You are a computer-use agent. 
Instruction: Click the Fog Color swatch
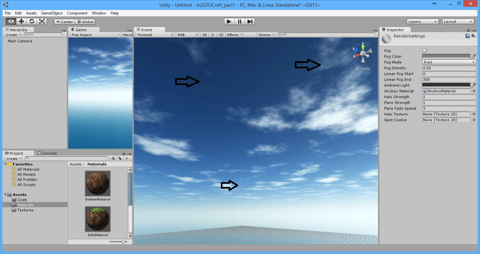pyautogui.click(x=446, y=56)
